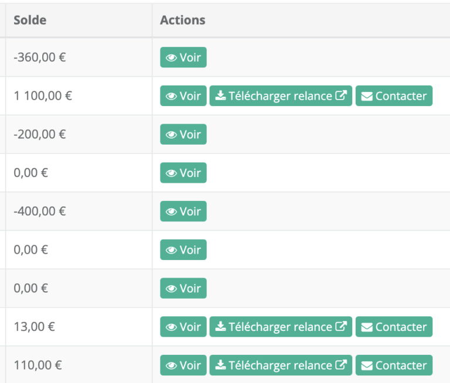Click envelope icon on the 110,00 € row

click(367, 366)
